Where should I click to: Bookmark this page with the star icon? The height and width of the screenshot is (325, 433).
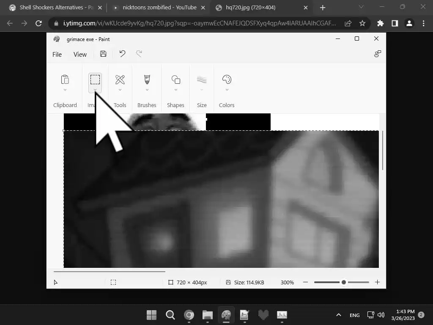click(x=362, y=24)
